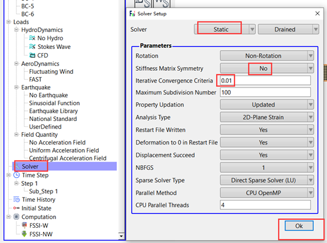Click the Initial State icon
Image resolution: width=327 pixels, height=243 pixels.
17,208
